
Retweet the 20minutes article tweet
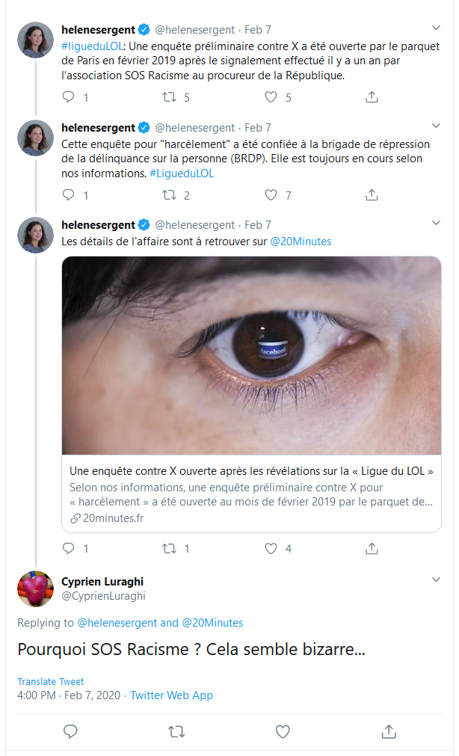[169, 548]
